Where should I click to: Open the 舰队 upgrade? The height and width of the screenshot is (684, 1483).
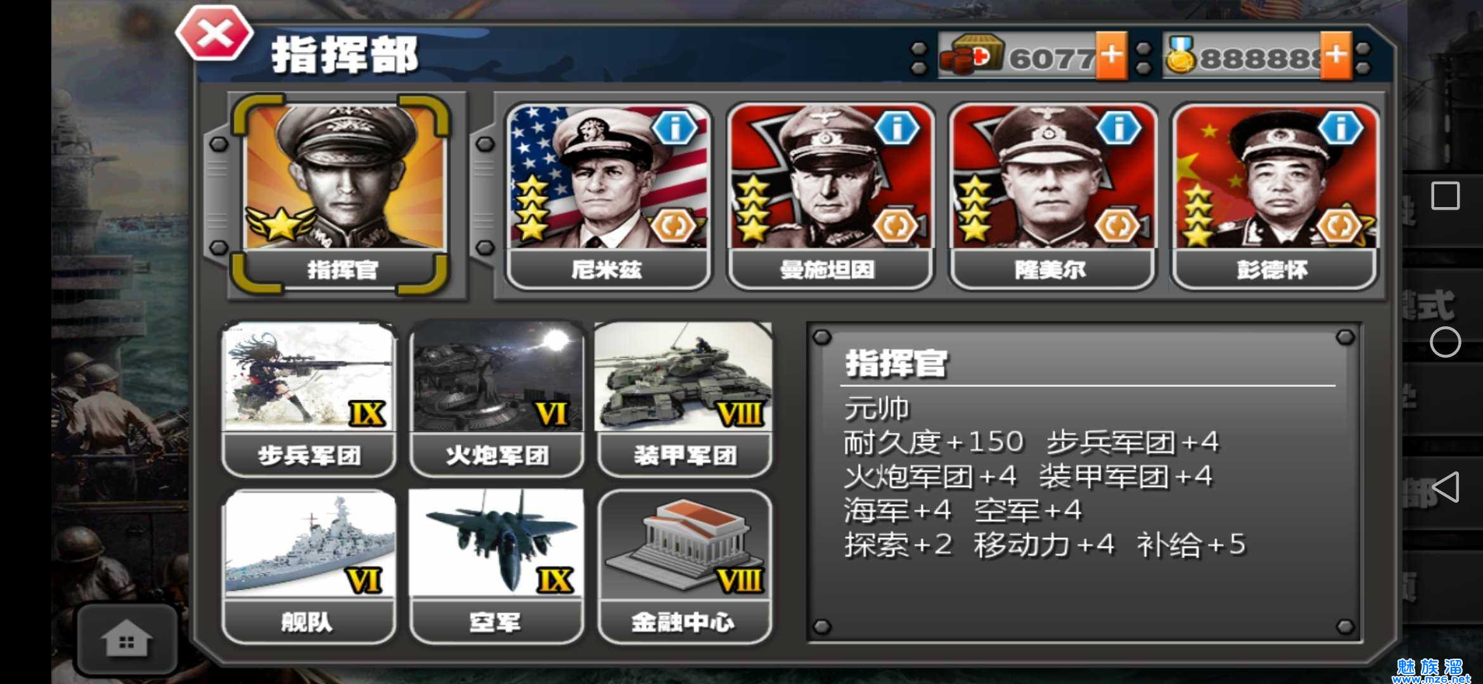[309, 566]
